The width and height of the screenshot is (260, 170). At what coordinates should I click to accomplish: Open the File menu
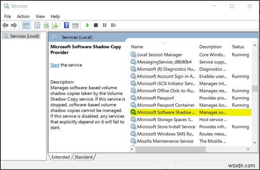7,16
